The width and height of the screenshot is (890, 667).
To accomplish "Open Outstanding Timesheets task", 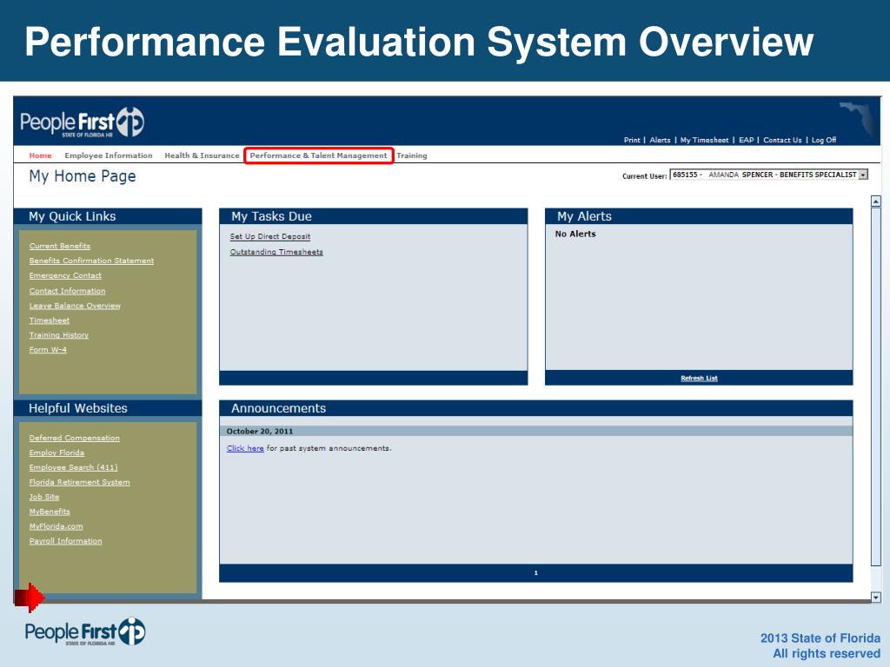I will pos(276,252).
